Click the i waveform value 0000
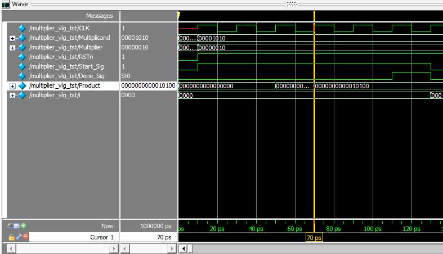Viewport: 443px width, 254px height. [186, 96]
